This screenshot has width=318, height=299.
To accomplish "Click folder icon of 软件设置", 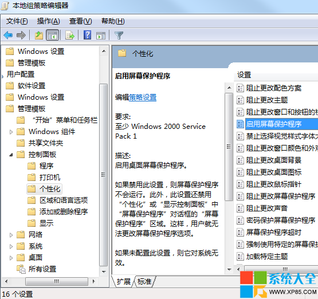I will 10,86.
